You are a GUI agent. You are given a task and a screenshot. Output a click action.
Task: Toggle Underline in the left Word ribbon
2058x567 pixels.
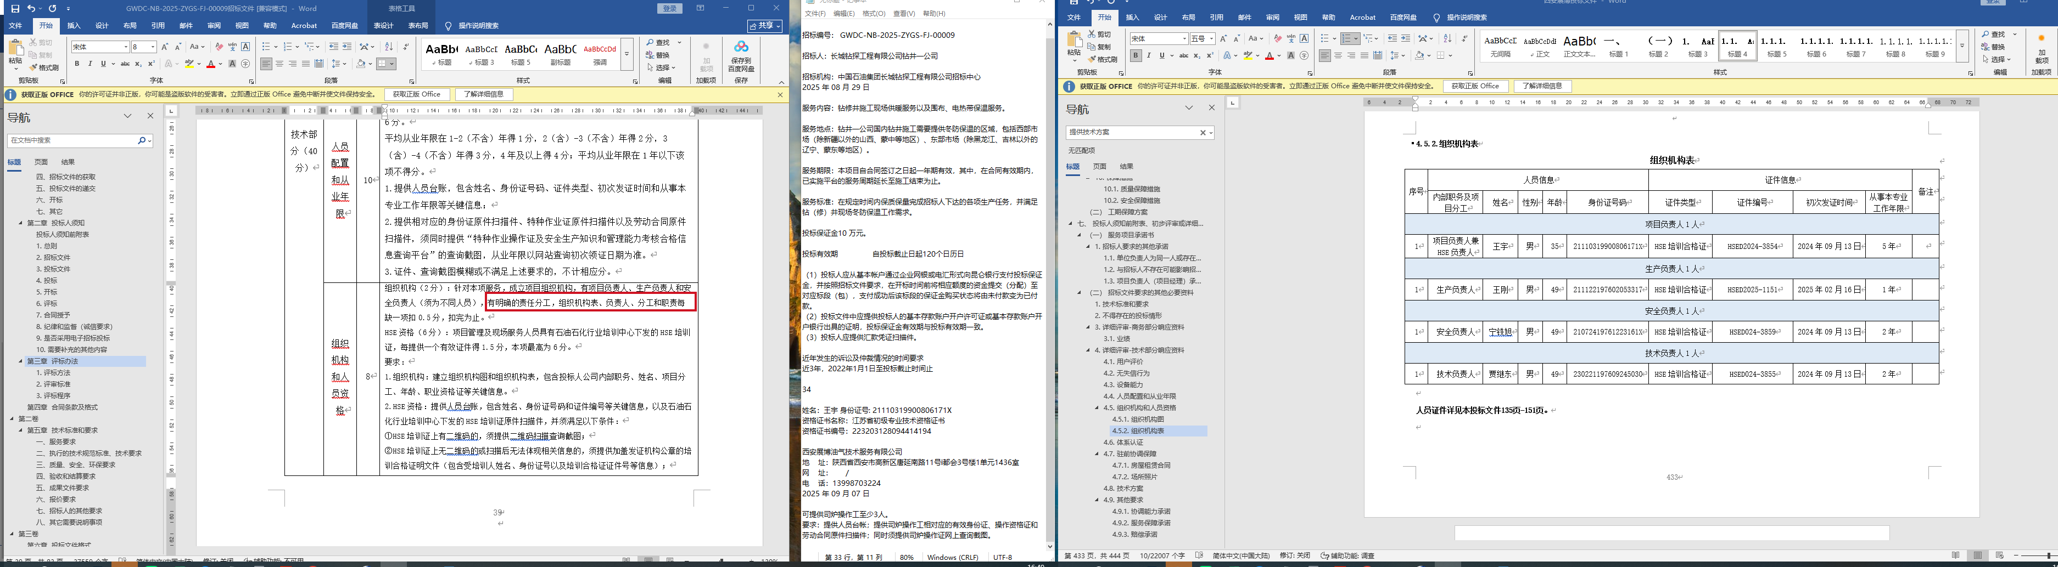point(103,64)
